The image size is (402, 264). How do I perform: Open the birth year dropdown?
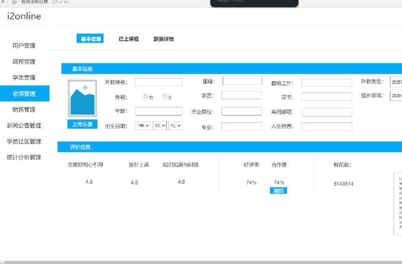(x=143, y=125)
